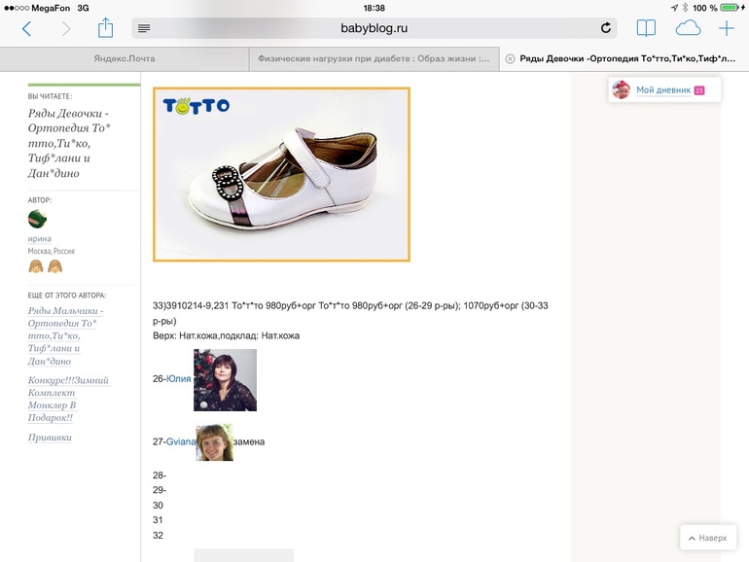This screenshot has height=562, width=749.
Task: Tap the battery indicator in status bar
Action: (x=729, y=8)
